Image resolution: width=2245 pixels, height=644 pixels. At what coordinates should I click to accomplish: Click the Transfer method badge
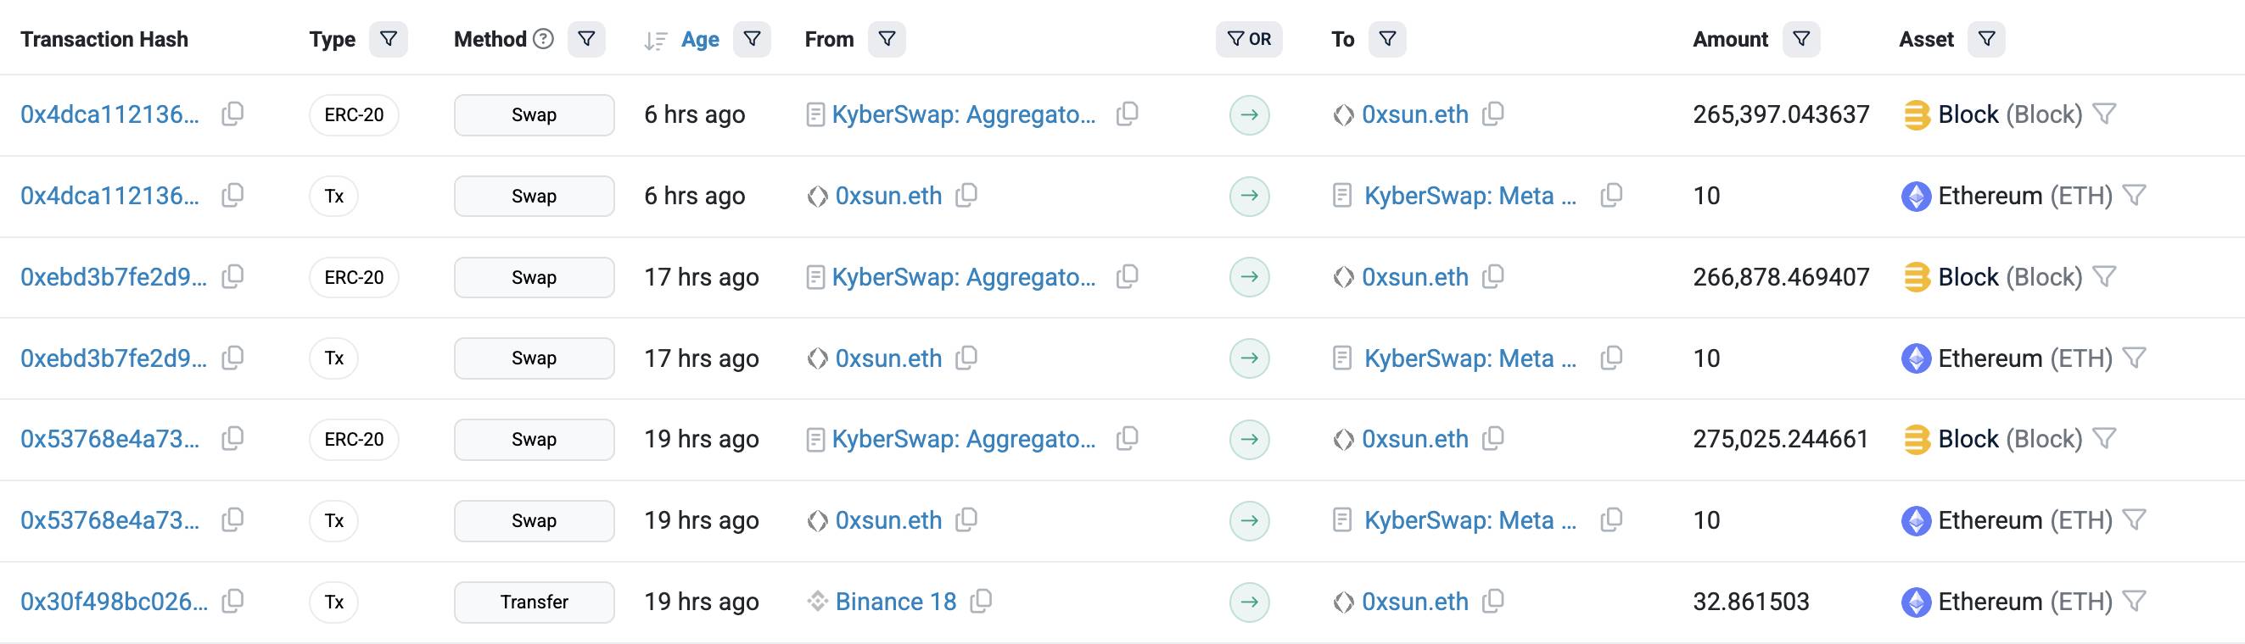coord(535,602)
